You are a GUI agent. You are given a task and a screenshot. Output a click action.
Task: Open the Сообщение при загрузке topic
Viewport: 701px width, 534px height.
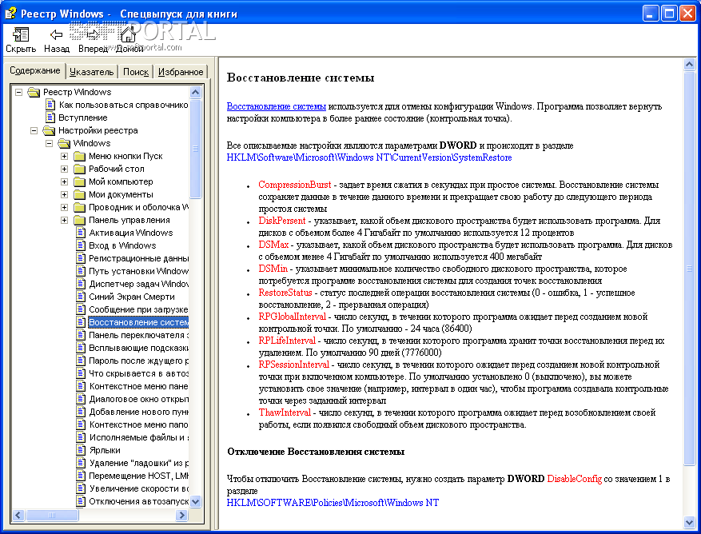coord(138,309)
